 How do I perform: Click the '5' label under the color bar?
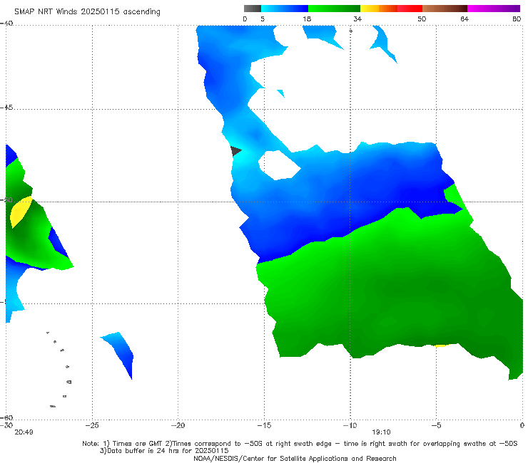pos(263,19)
